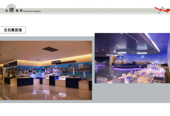Select the 业绩集萃 header title

pos(14,10)
